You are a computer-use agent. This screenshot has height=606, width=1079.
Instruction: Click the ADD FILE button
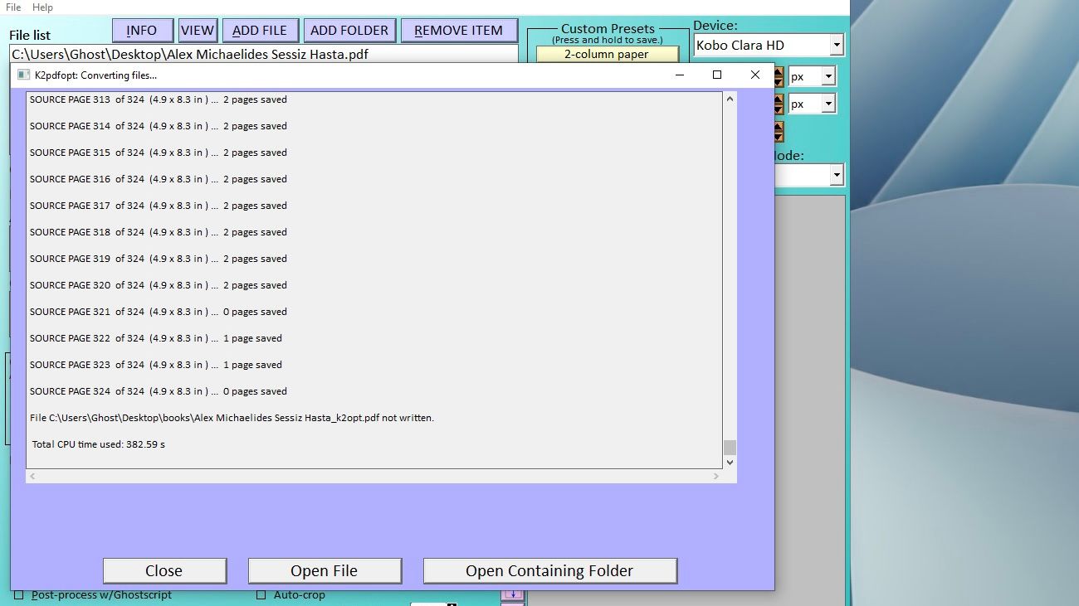[260, 31]
